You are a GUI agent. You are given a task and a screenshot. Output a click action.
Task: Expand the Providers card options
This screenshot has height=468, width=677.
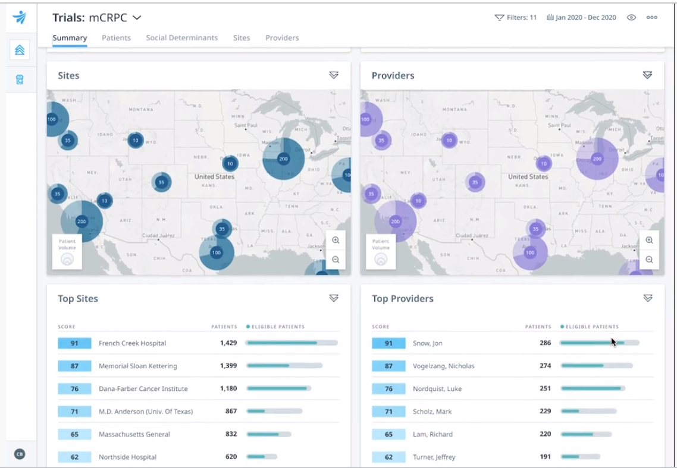pos(647,75)
